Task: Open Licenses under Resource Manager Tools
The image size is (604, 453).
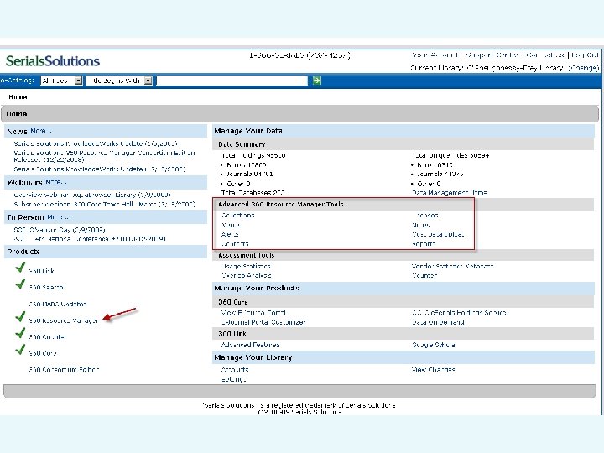Action: point(426,216)
